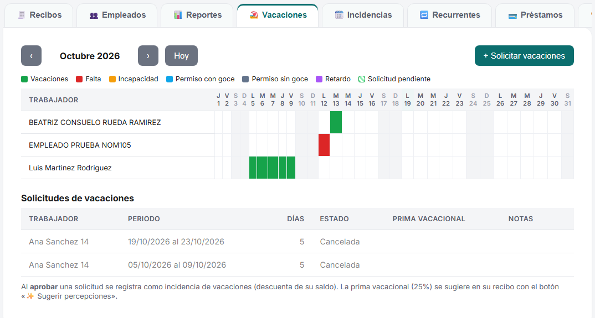The width and height of the screenshot is (595, 318).
Task: Go to previous month with left chevron
Action: [31, 56]
